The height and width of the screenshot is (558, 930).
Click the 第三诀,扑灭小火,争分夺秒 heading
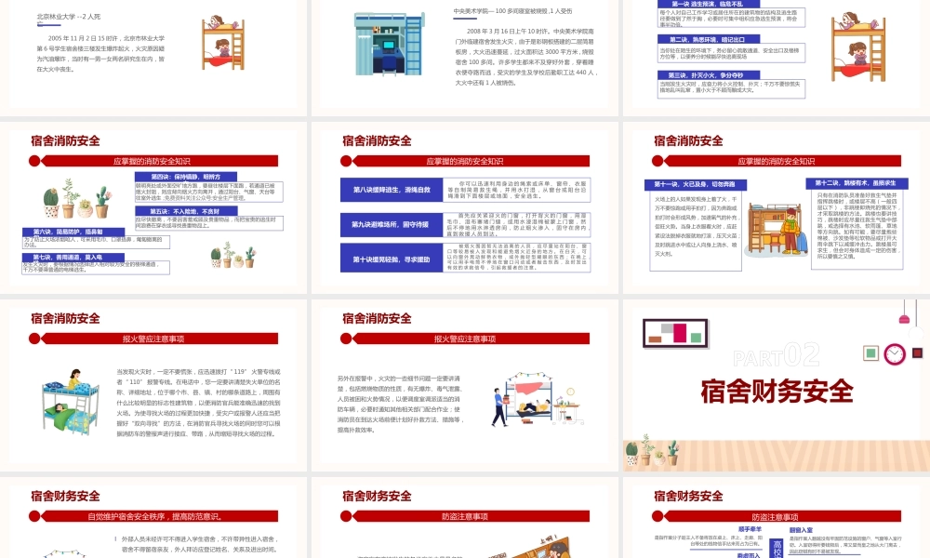point(708,75)
